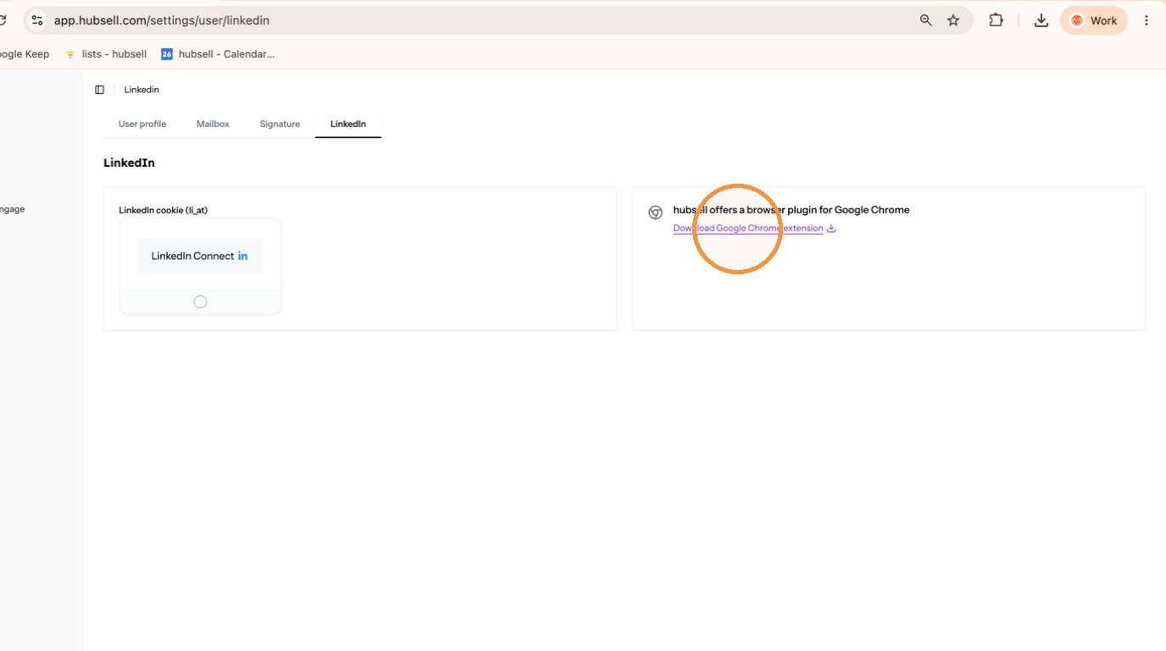Click the empty circle status indicator under LinkedIn Connect
This screenshot has width=1166, height=651.
[x=200, y=301]
